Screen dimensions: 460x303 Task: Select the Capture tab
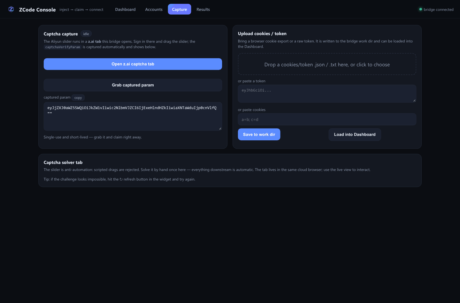pos(180,9)
